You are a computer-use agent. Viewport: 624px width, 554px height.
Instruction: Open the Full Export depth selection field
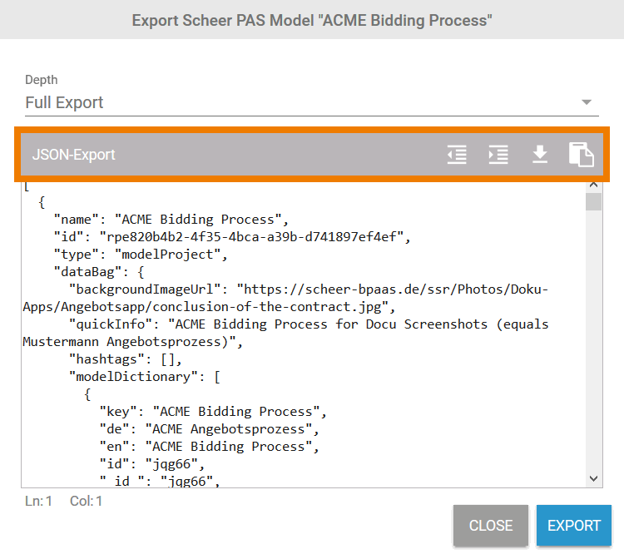pyautogui.click(x=300, y=103)
